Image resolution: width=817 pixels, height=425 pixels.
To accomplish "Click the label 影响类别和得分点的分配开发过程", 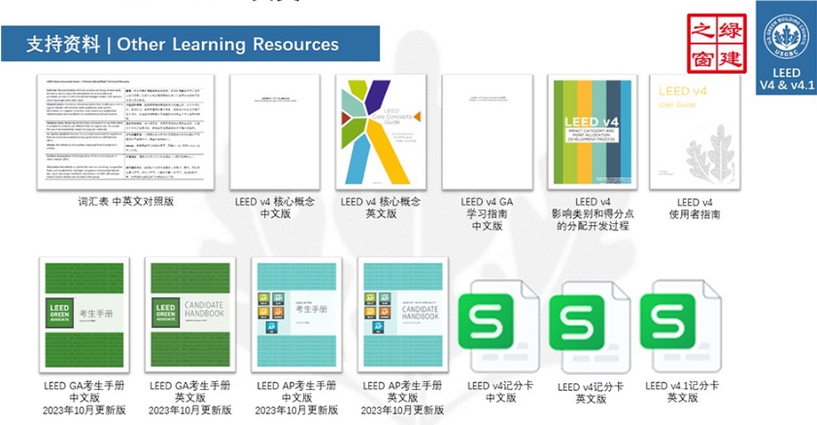I will coord(593,220).
